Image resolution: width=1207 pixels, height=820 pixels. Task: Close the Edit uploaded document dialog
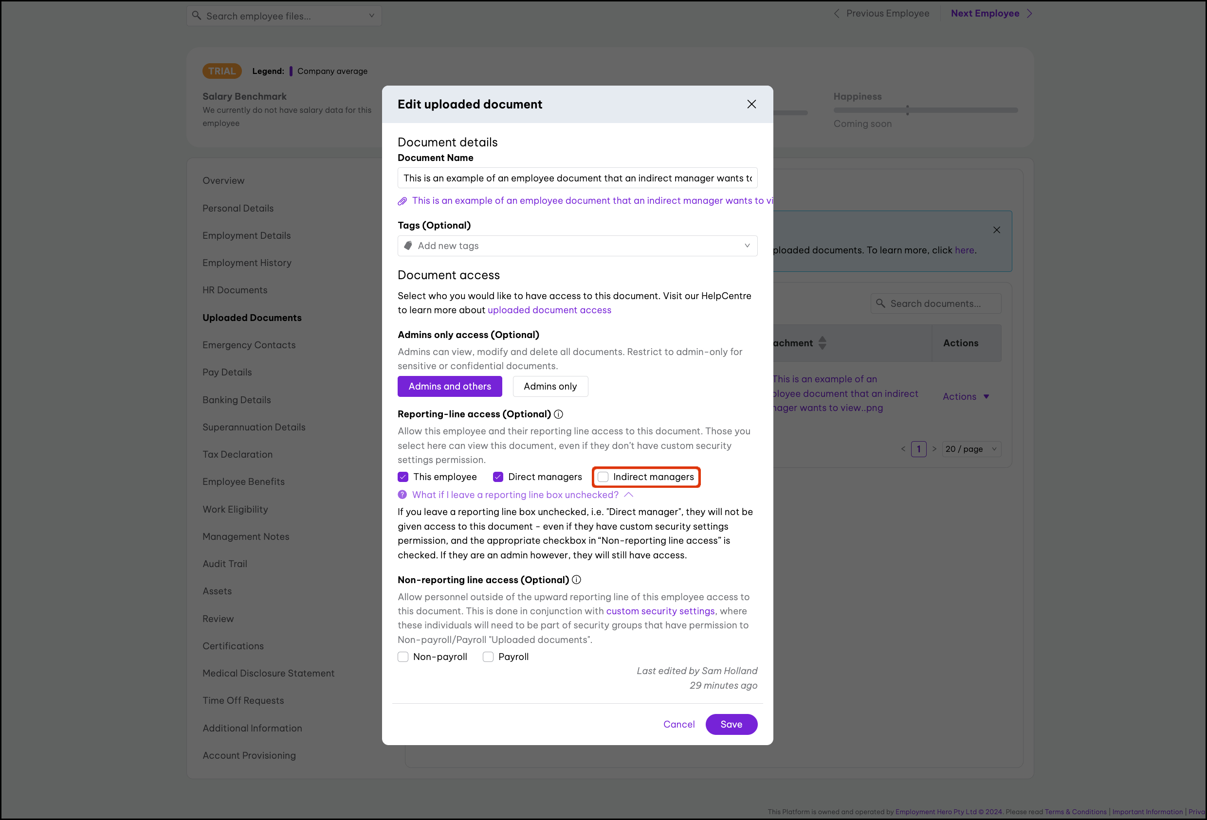tap(751, 104)
